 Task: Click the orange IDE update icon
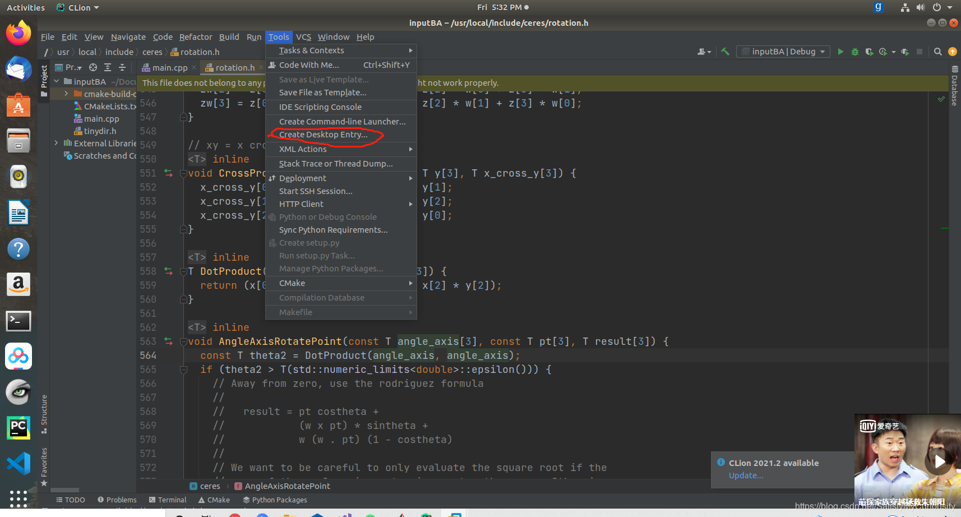(952, 52)
